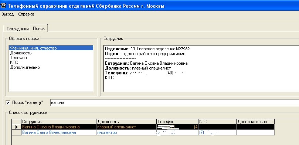
Task: Click the Должность line in details panel
Action: click(138, 68)
